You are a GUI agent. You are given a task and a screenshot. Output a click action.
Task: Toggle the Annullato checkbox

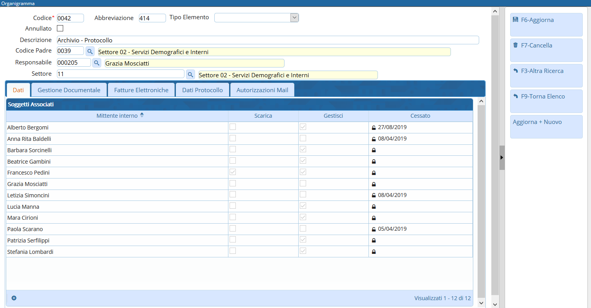point(60,28)
